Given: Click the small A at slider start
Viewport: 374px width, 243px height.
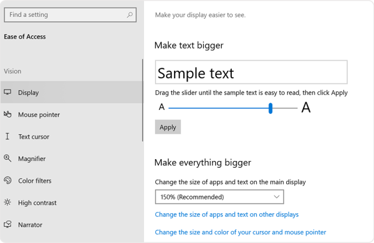Looking at the screenshot, I should [x=161, y=107].
